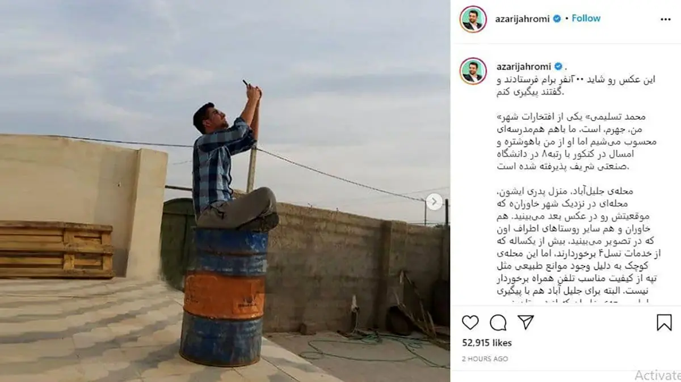Follow the azarijahromi account
681x382 pixels.
point(586,18)
